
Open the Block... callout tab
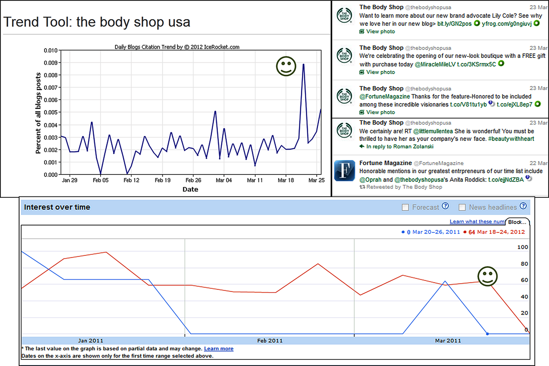pos(517,222)
